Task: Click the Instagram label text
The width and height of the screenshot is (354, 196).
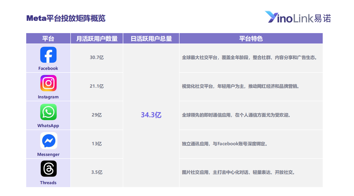Action: 48,97
